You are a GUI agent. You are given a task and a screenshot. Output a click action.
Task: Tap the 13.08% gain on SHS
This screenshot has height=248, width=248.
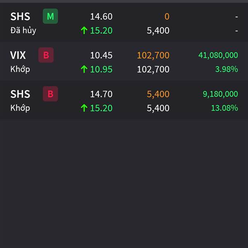[x=224, y=108]
